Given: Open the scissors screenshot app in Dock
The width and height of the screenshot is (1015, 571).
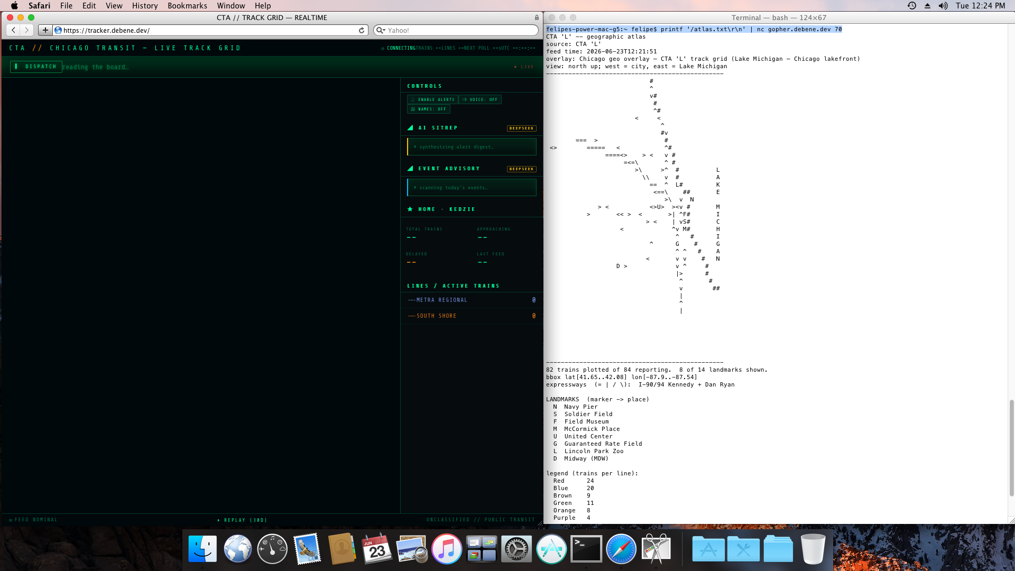Looking at the screenshot, I should tap(656, 549).
